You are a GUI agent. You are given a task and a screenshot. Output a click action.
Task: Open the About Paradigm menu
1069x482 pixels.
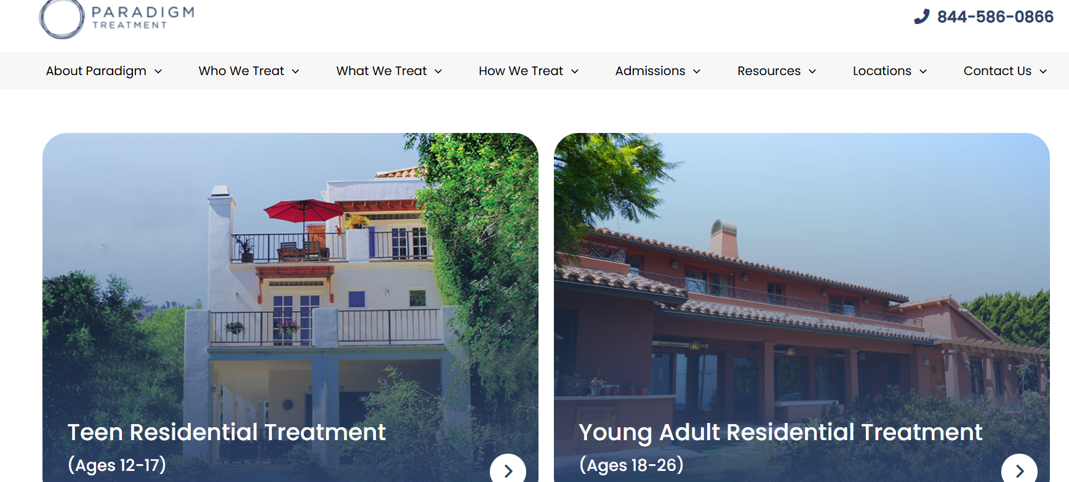(96, 71)
